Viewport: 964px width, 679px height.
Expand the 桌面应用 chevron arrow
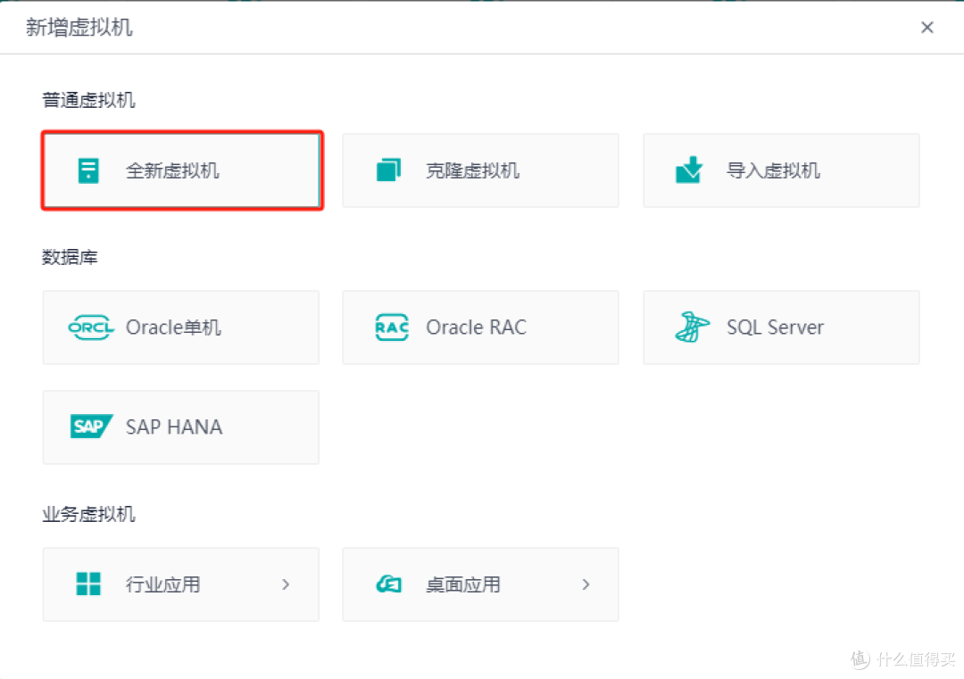586,584
